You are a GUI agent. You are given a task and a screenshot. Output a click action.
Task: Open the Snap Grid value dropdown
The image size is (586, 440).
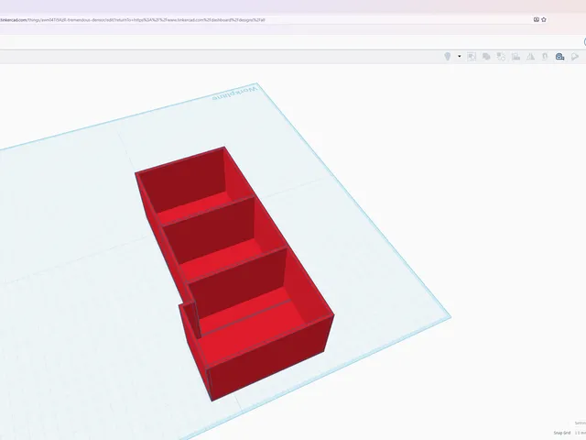(x=580, y=433)
